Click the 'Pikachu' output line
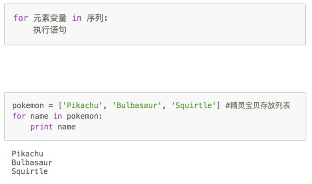Viewport: 312px width, 184px height. 27,154
